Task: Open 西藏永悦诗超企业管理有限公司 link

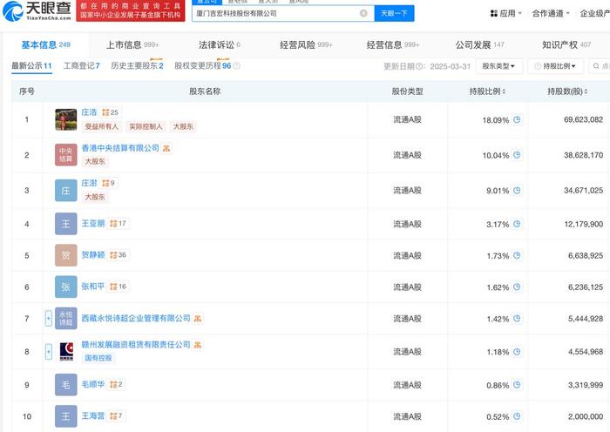Action: (x=136, y=318)
